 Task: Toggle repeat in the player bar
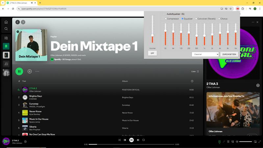144,140
